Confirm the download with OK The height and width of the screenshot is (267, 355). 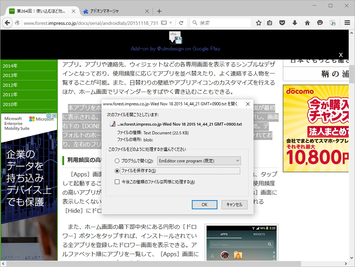click(204, 204)
